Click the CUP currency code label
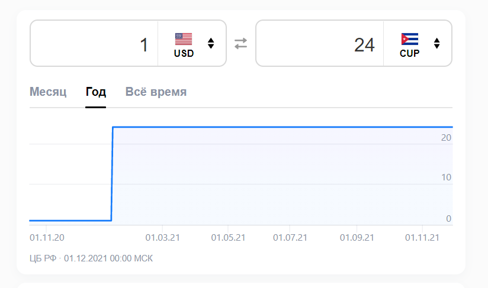This screenshot has height=288, width=488. point(410,53)
